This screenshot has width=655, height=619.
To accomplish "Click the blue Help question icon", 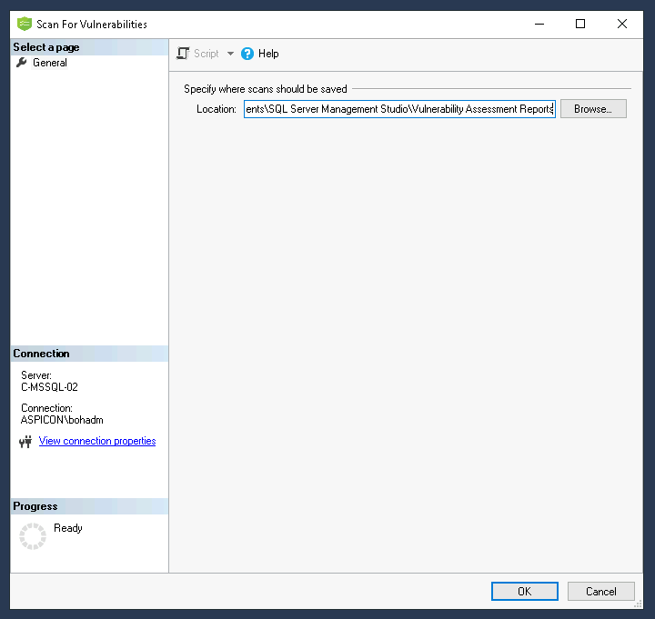I will (x=247, y=54).
